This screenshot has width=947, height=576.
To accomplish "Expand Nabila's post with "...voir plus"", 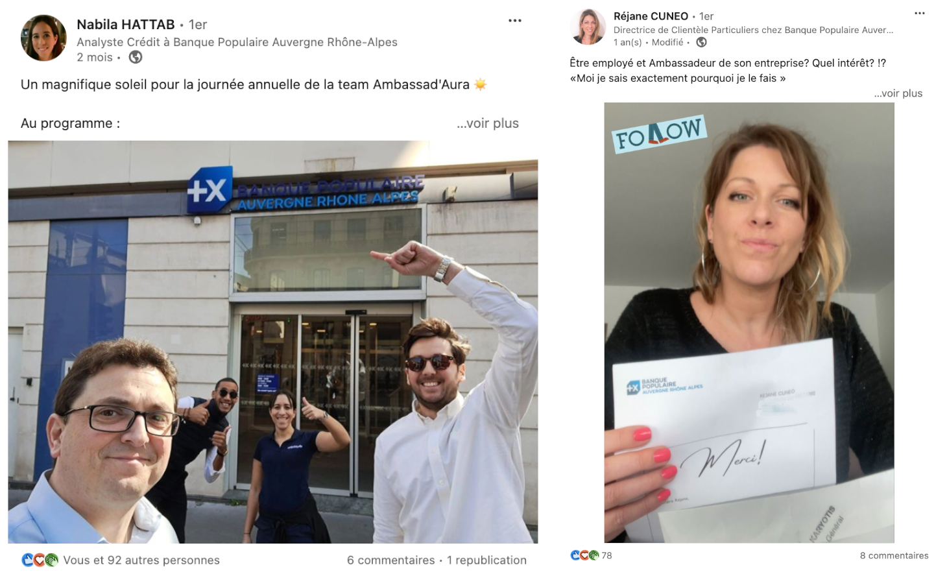I will coord(487,123).
